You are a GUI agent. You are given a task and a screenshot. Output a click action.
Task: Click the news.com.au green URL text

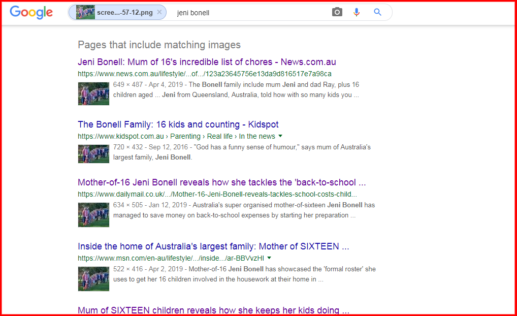coord(205,74)
